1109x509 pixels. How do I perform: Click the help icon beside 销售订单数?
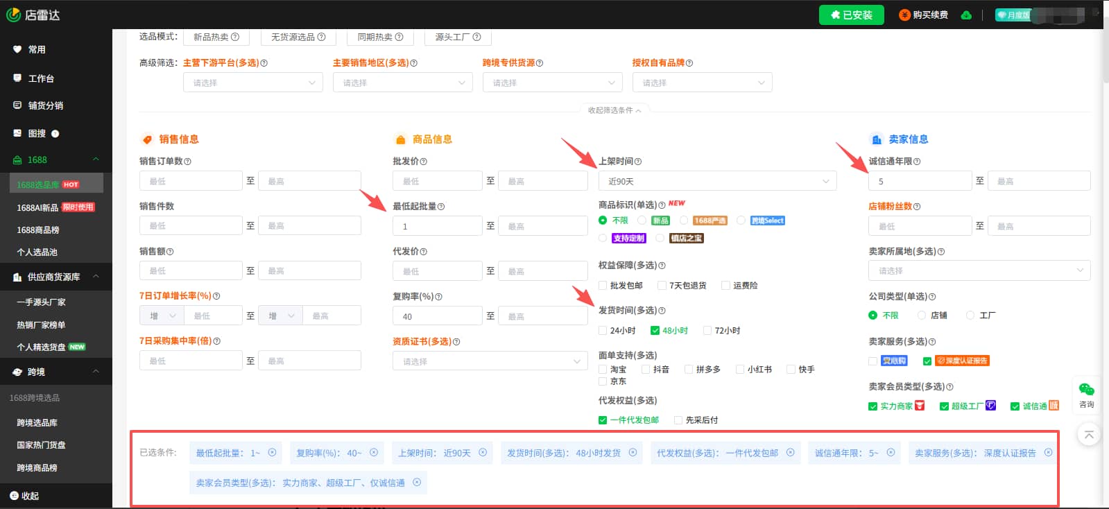point(188,162)
